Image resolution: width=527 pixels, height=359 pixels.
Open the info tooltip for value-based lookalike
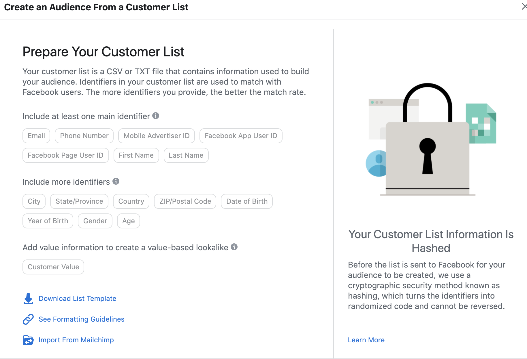pyautogui.click(x=234, y=247)
